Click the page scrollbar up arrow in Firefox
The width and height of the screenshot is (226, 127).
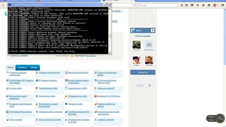pyautogui.click(x=225, y=10)
